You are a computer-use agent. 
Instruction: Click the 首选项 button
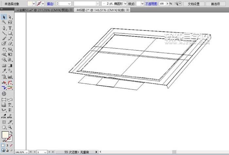click(x=216, y=4)
